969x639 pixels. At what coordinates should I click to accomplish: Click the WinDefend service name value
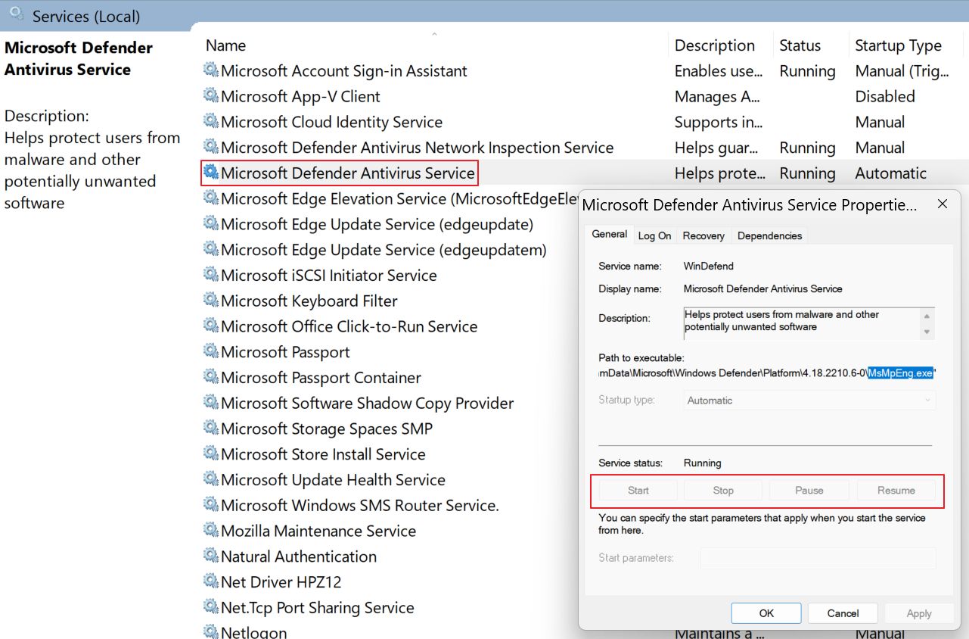[x=708, y=266]
